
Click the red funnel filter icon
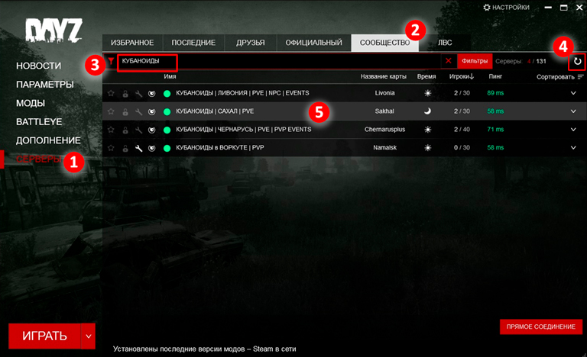click(111, 61)
